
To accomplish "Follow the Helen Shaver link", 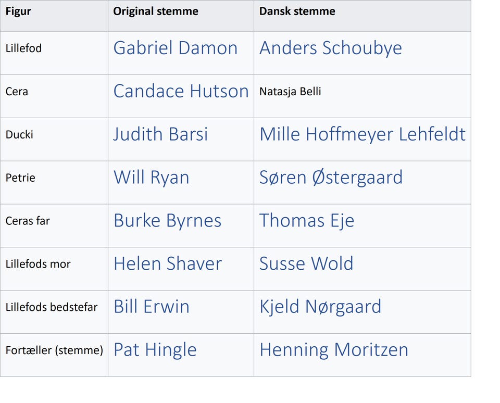I will tap(168, 264).
